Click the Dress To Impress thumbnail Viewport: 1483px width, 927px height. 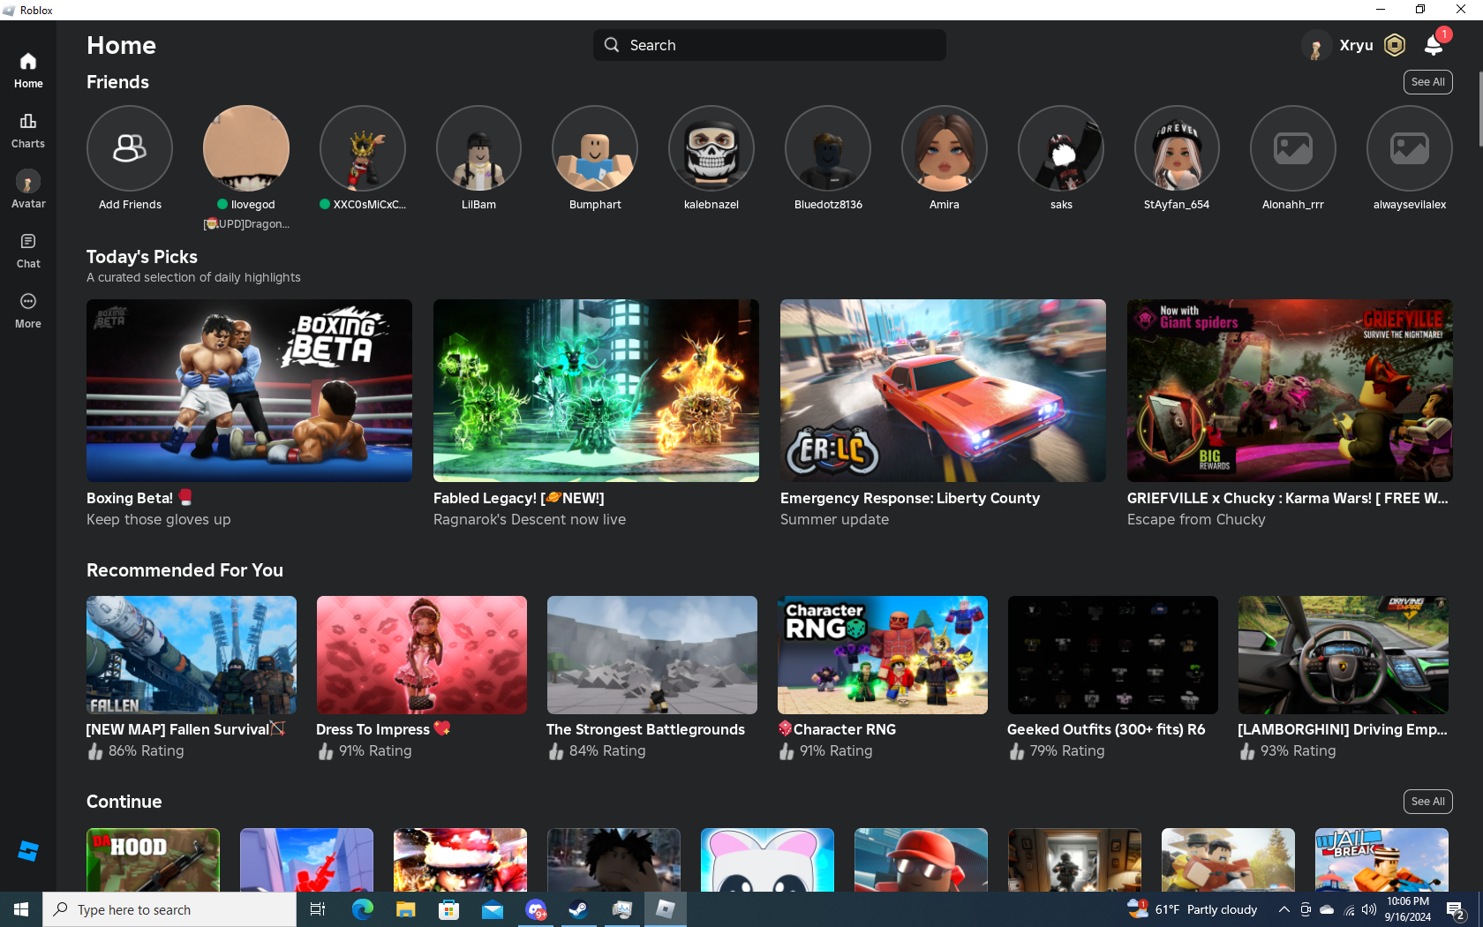coord(422,655)
